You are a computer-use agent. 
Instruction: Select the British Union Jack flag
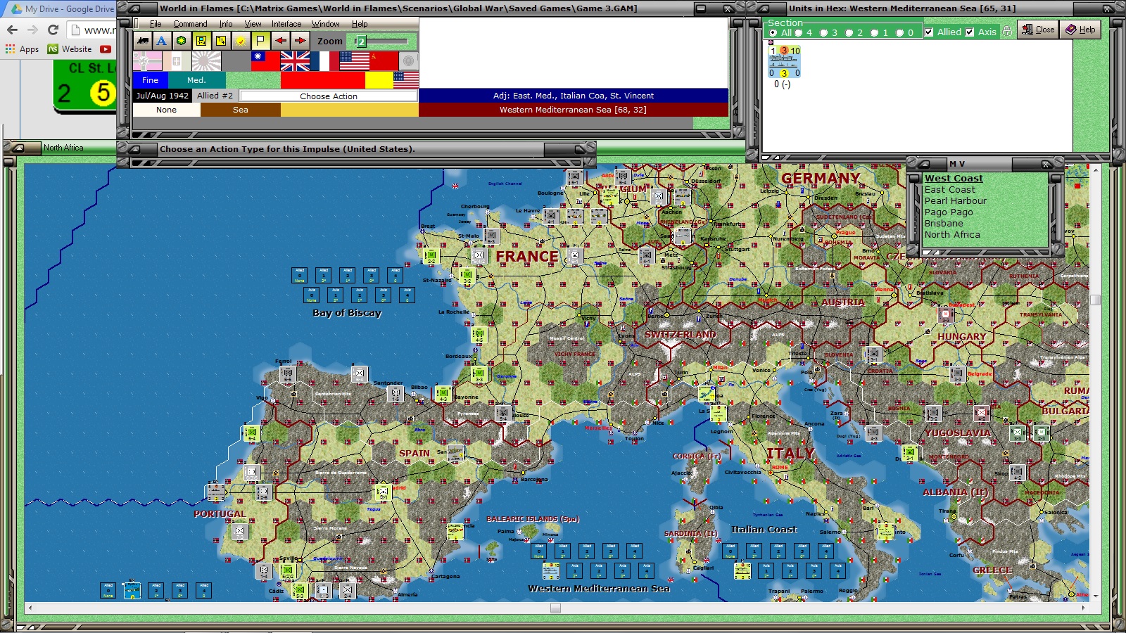click(295, 61)
